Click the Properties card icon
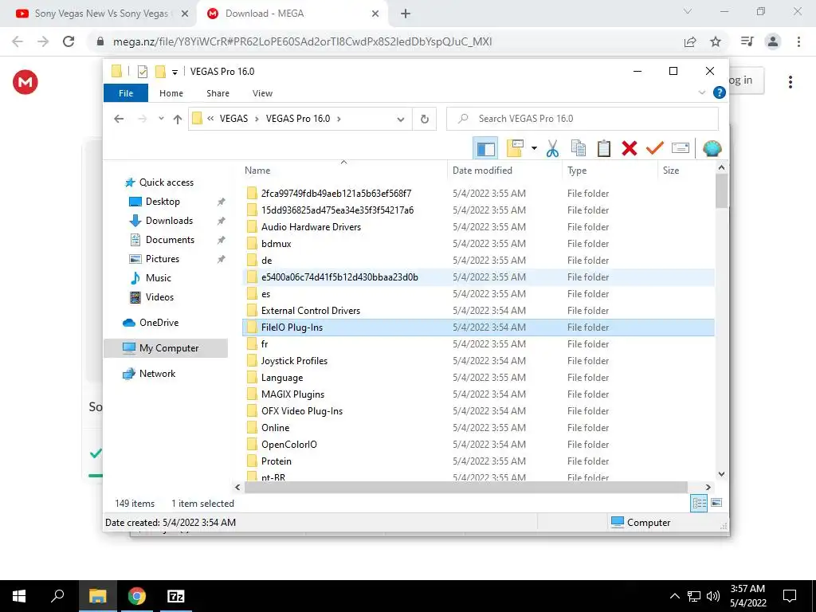The height and width of the screenshot is (612, 816). pyautogui.click(x=681, y=148)
